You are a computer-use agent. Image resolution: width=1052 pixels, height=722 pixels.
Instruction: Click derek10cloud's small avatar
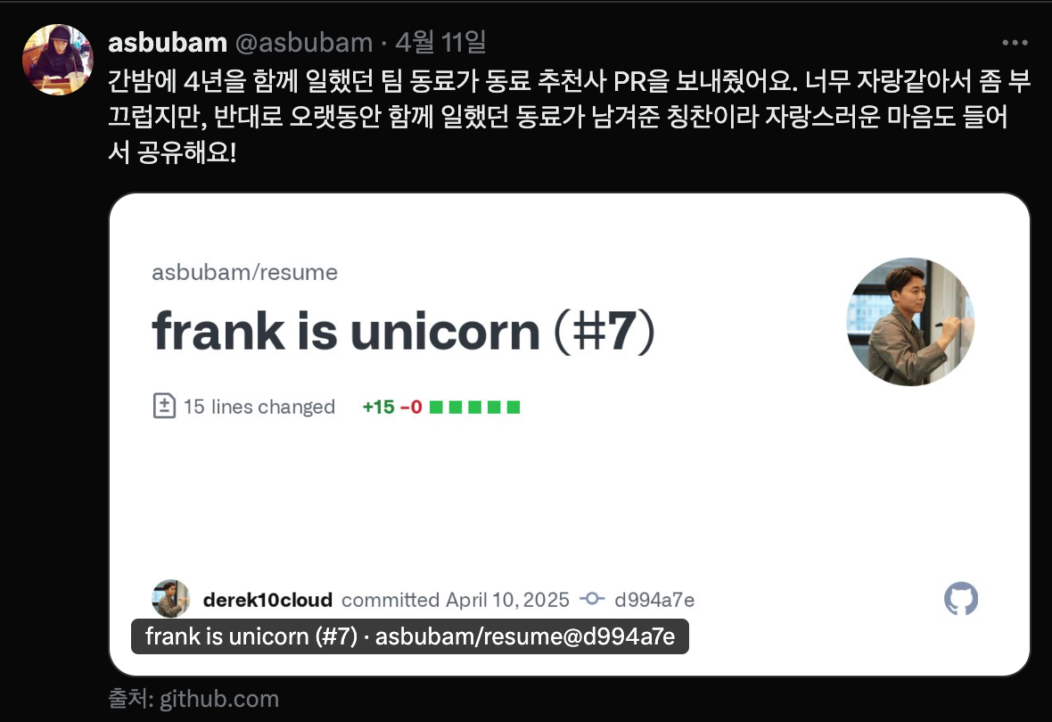tap(170, 598)
